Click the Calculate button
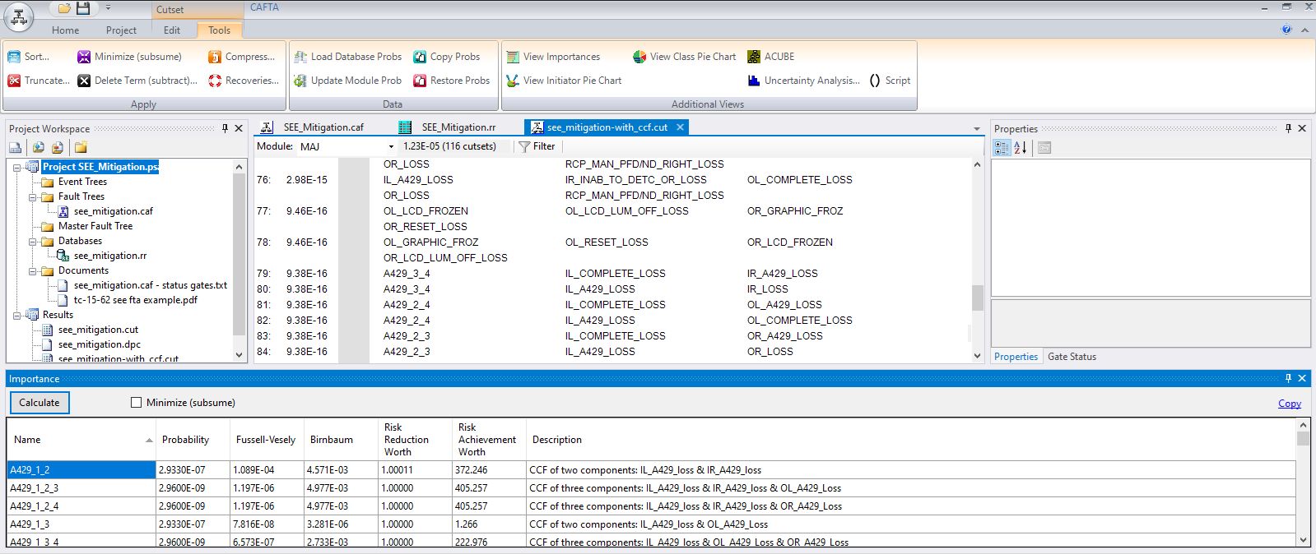The image size is (1316, 554). coord(40,403)
